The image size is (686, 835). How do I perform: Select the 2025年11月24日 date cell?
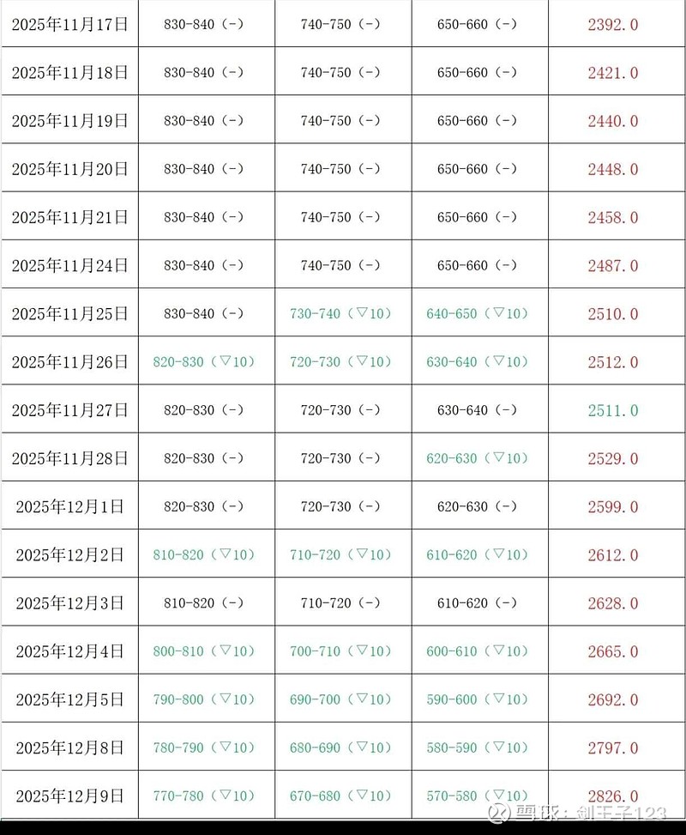(x=69, y=265)
